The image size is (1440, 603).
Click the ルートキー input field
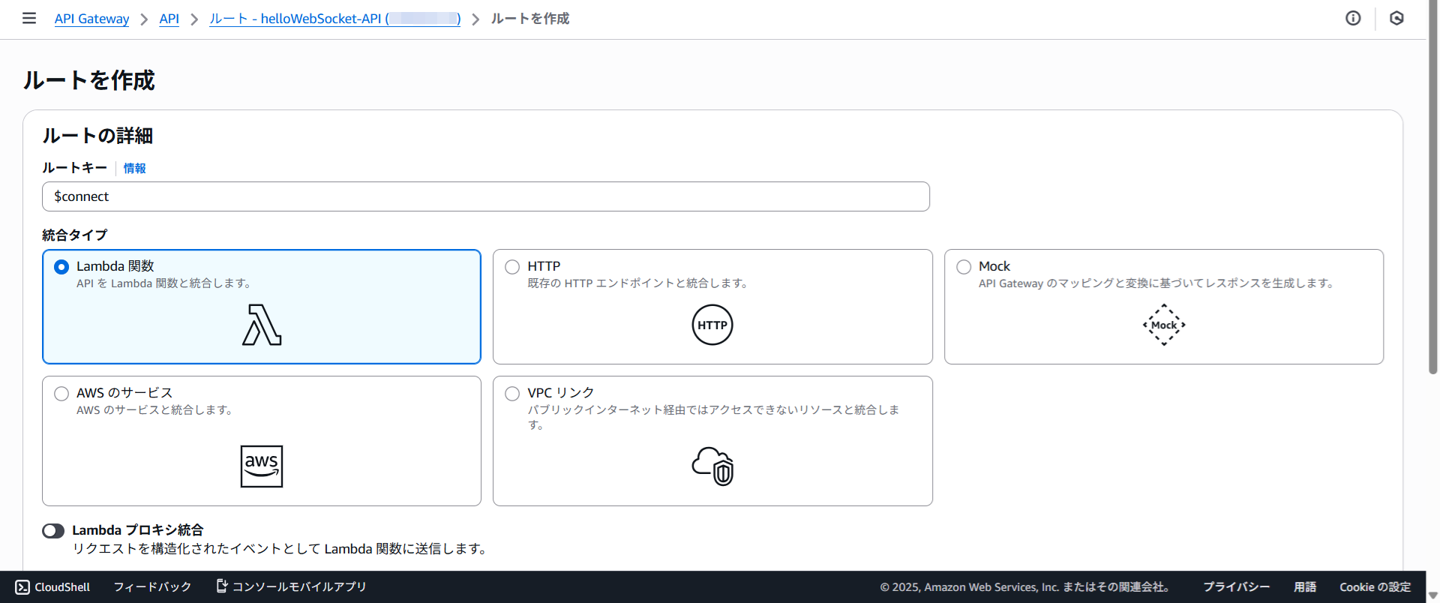[485, 196]
